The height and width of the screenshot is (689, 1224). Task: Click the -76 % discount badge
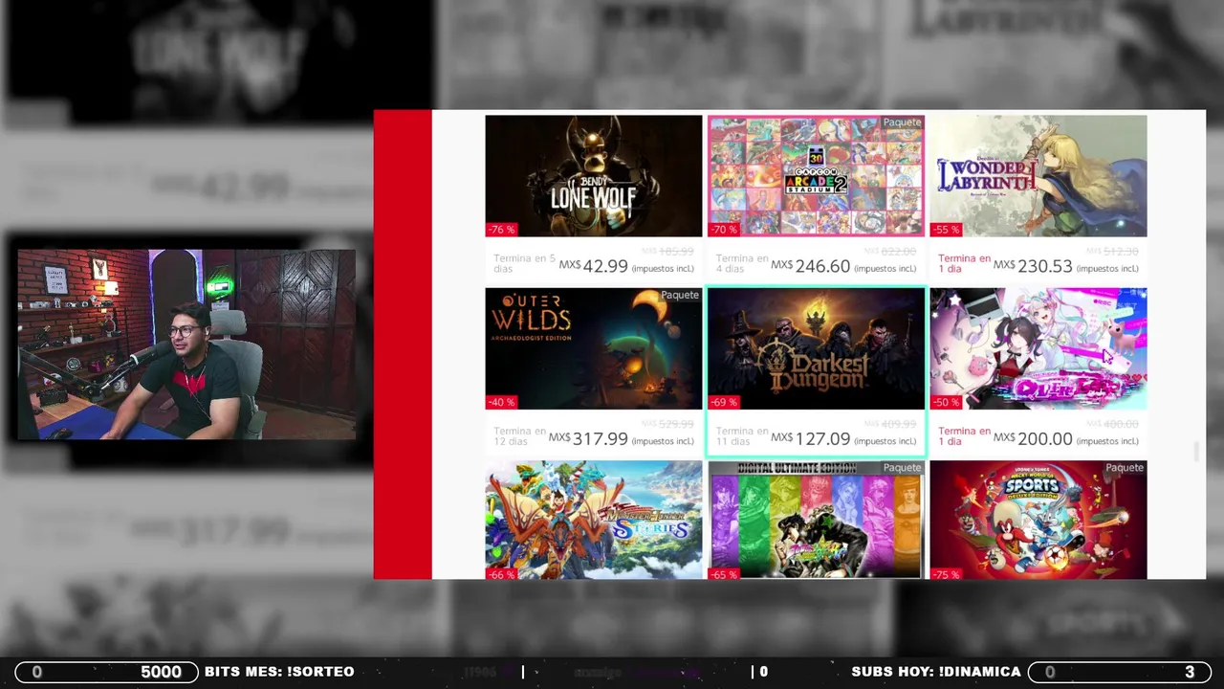[x=501, y=230]
